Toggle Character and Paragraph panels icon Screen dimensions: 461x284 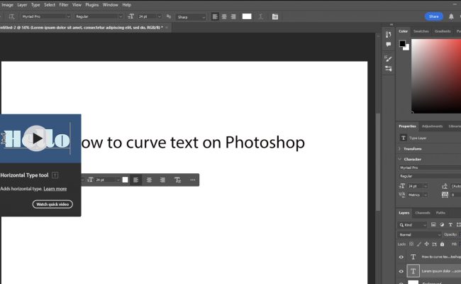(275, 16)
